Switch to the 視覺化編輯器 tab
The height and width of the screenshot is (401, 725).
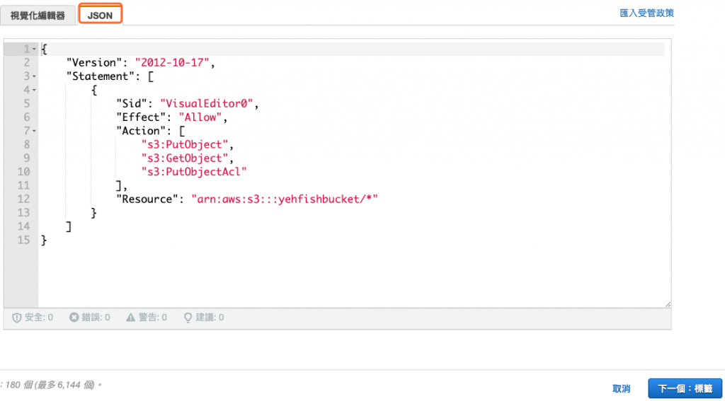[x=38, y=16]
